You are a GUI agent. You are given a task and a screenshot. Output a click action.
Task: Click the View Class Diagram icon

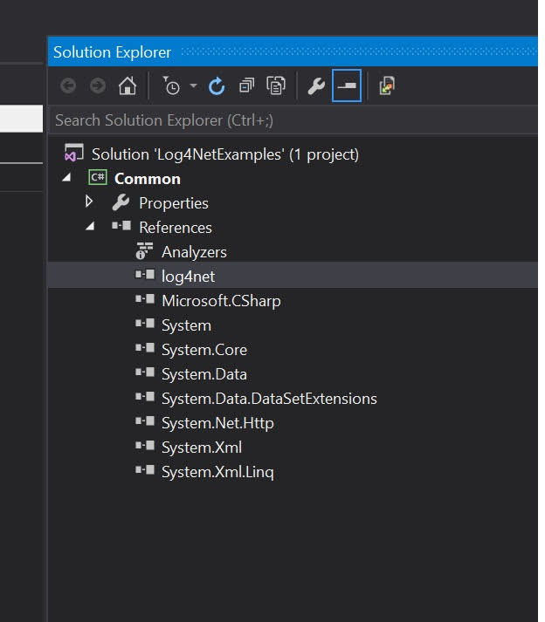click(x=387, y=85)
